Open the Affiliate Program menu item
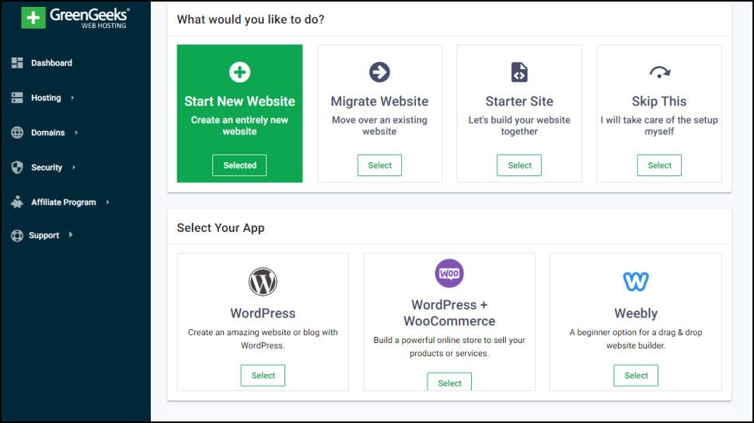This screenshot has height=423, width=754. (x=63, y=203)
